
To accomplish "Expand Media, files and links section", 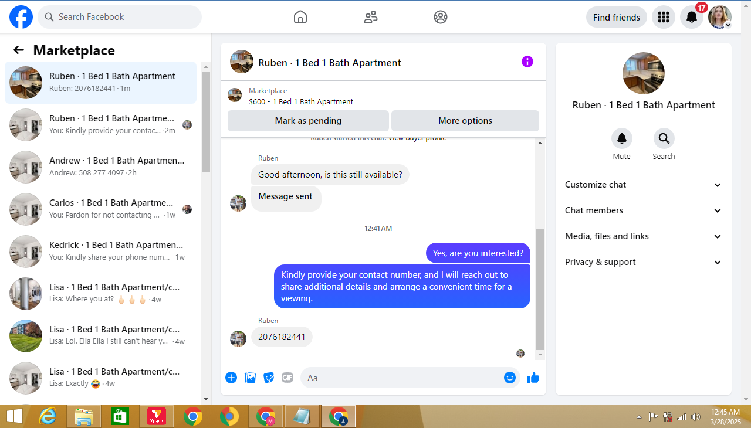I will coord(644,236).
